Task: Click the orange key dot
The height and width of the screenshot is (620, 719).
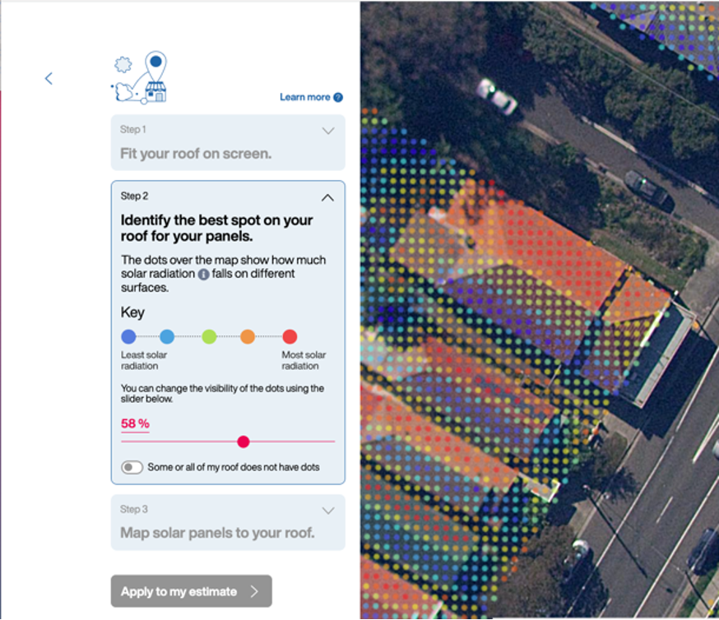Action: [x=248, y=336]
